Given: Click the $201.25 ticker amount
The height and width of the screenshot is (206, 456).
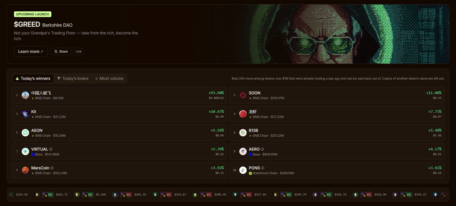Looking at the screenshot, I should (x=139, y=195).
